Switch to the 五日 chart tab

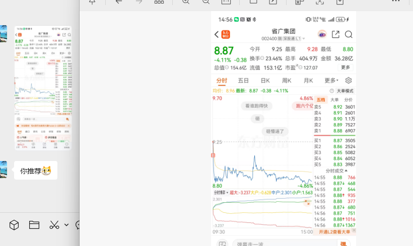point(243,80)
